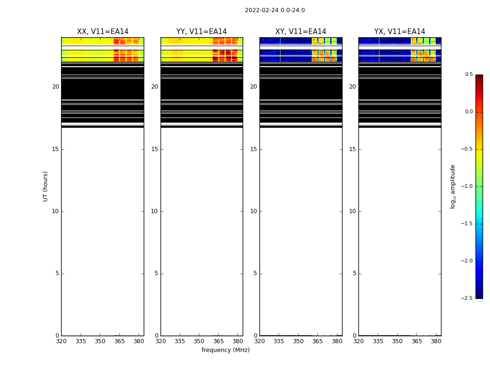The image size is (490, 373).
Task: Click the YY panel x-axis tick '365'
Action: point(218,341)
